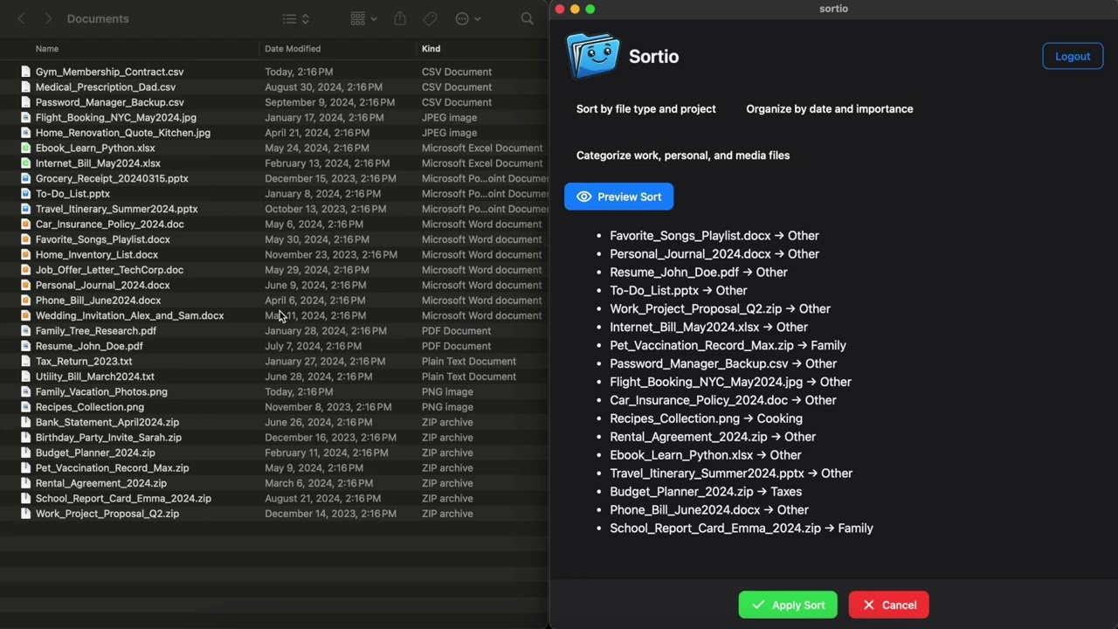Viewport: 1118px width, 629px height.
Task: Click the Documents title in Finder toolbar
Action: click(98, 18)
